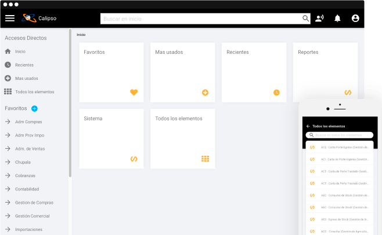
Task: Add a favorite with the blue plus button
Action: 34,108
